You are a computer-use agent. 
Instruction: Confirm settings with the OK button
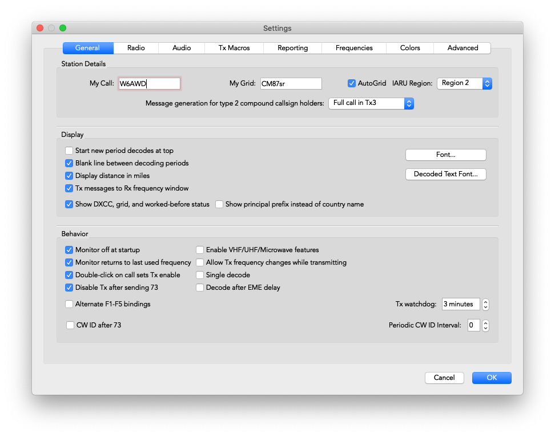click(492, 378)
